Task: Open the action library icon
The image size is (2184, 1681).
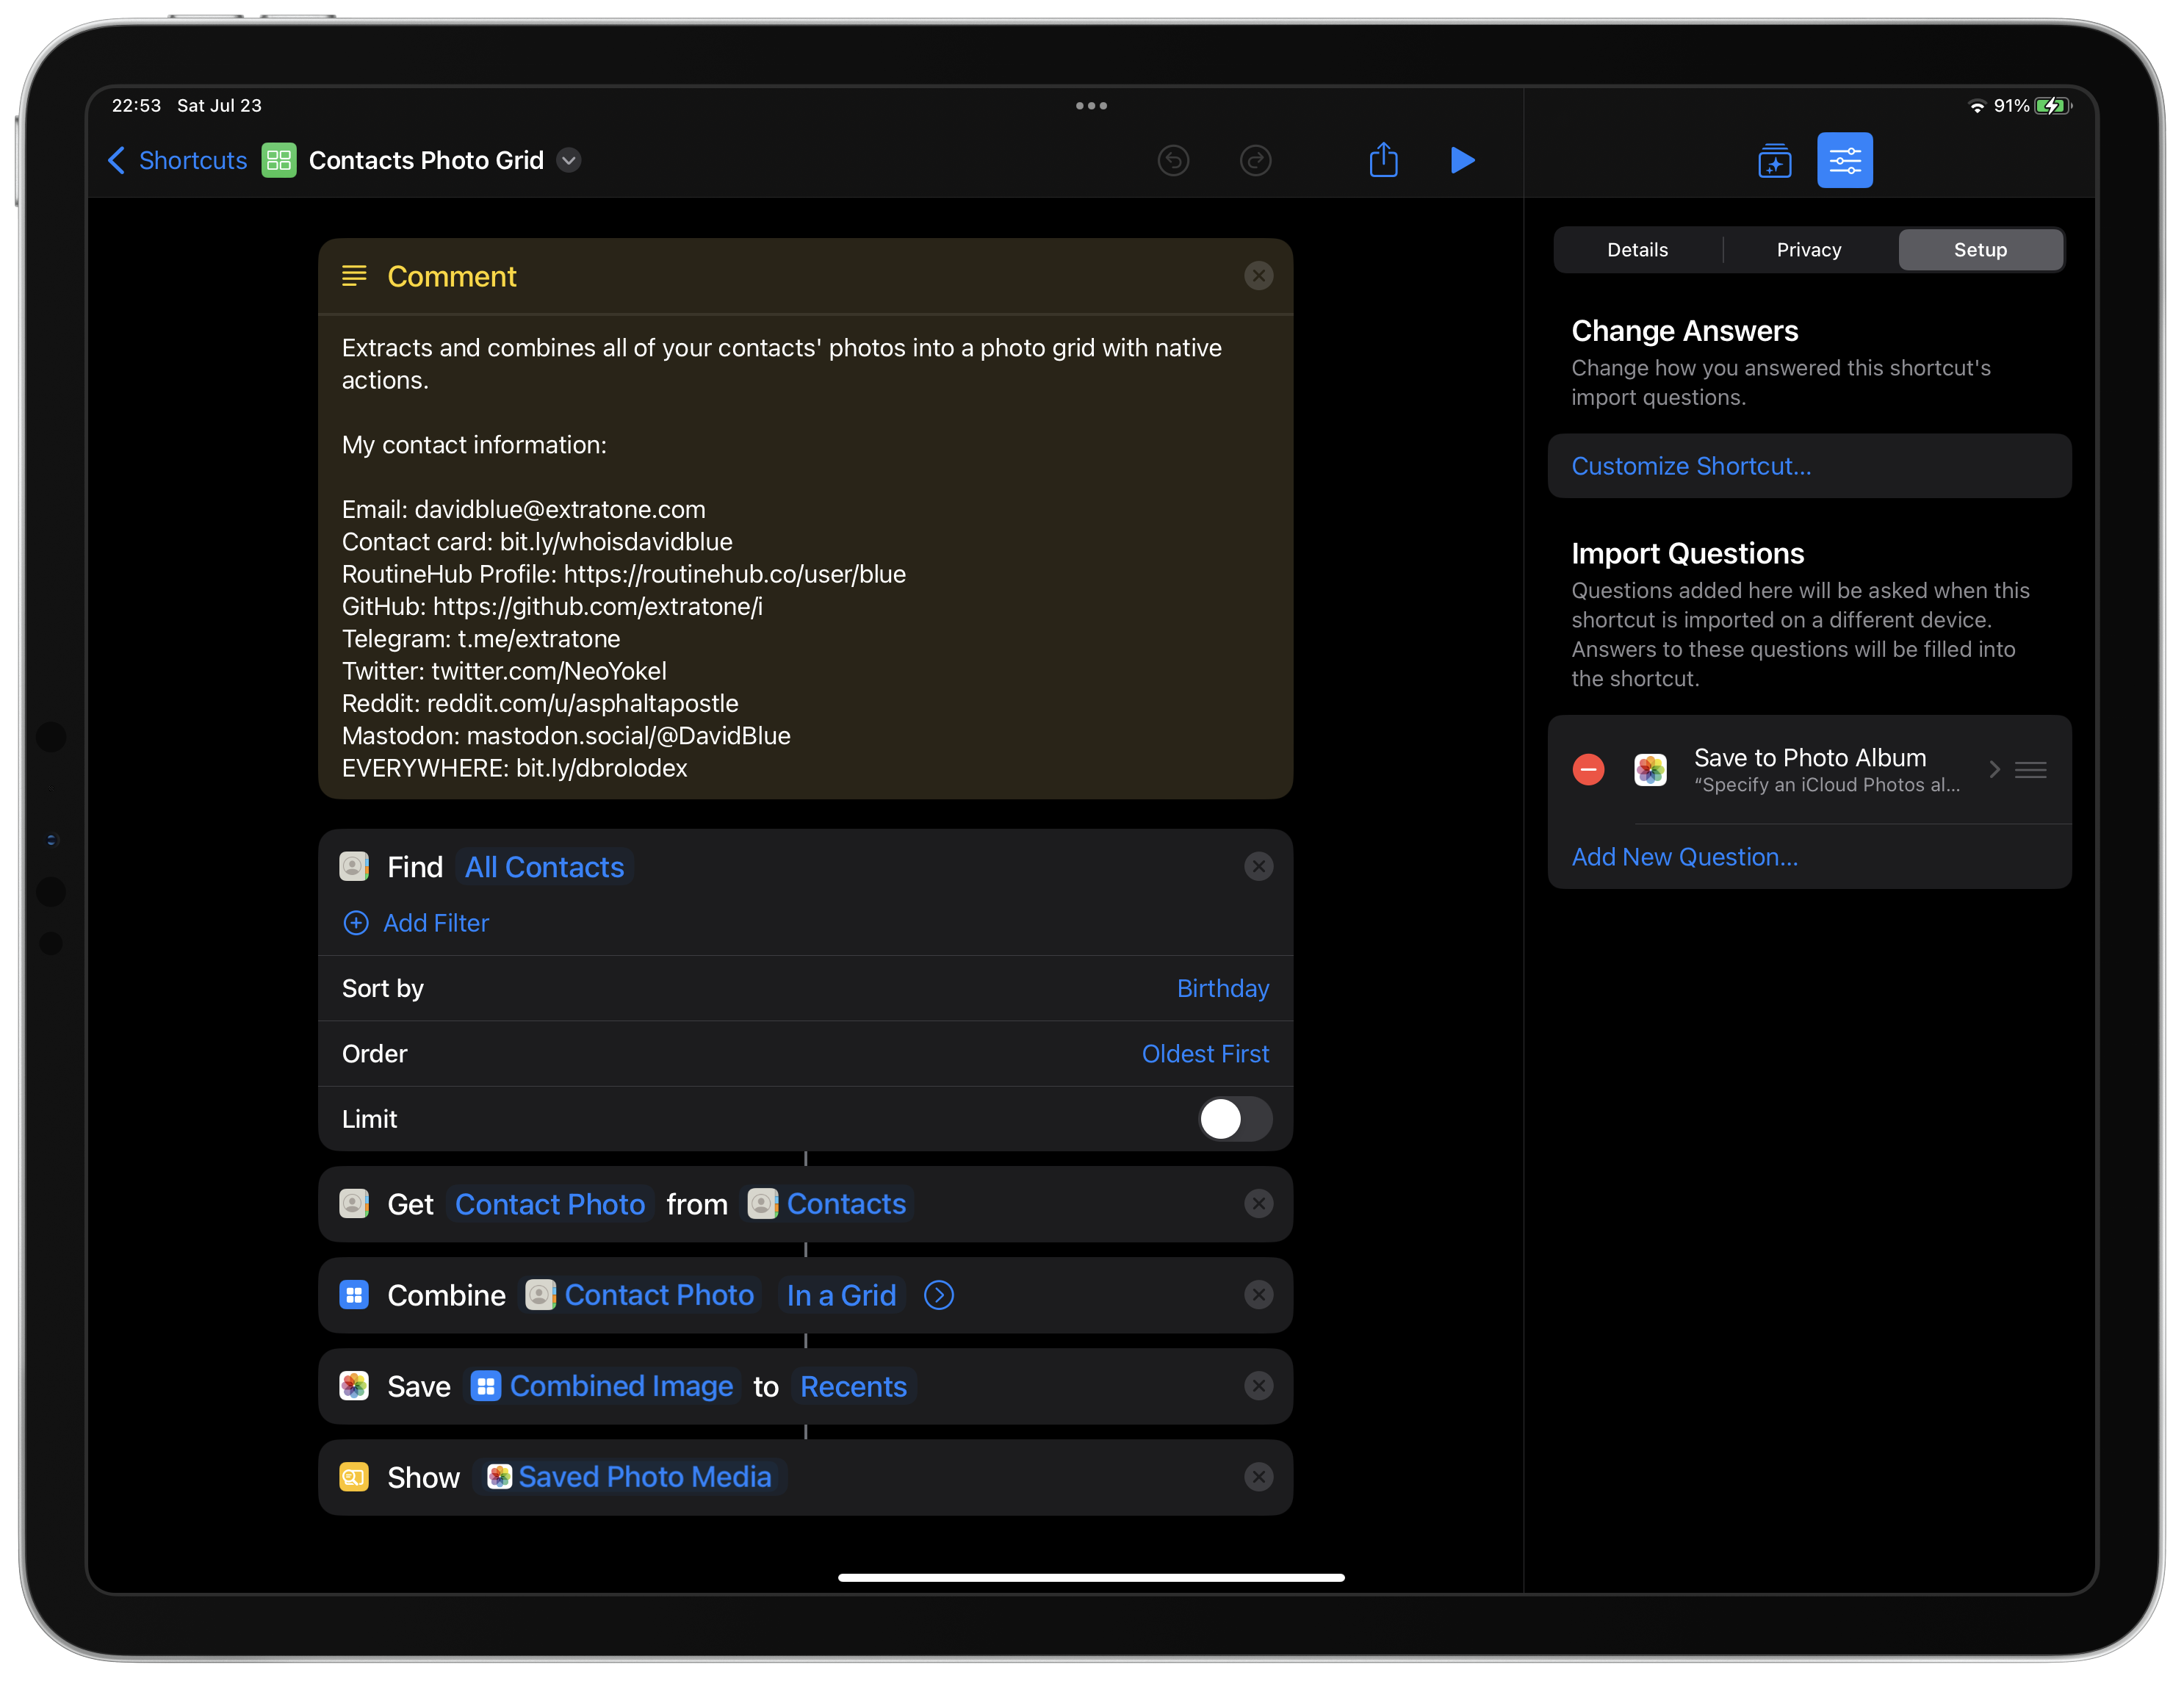Action: [x=1775, y=160]
